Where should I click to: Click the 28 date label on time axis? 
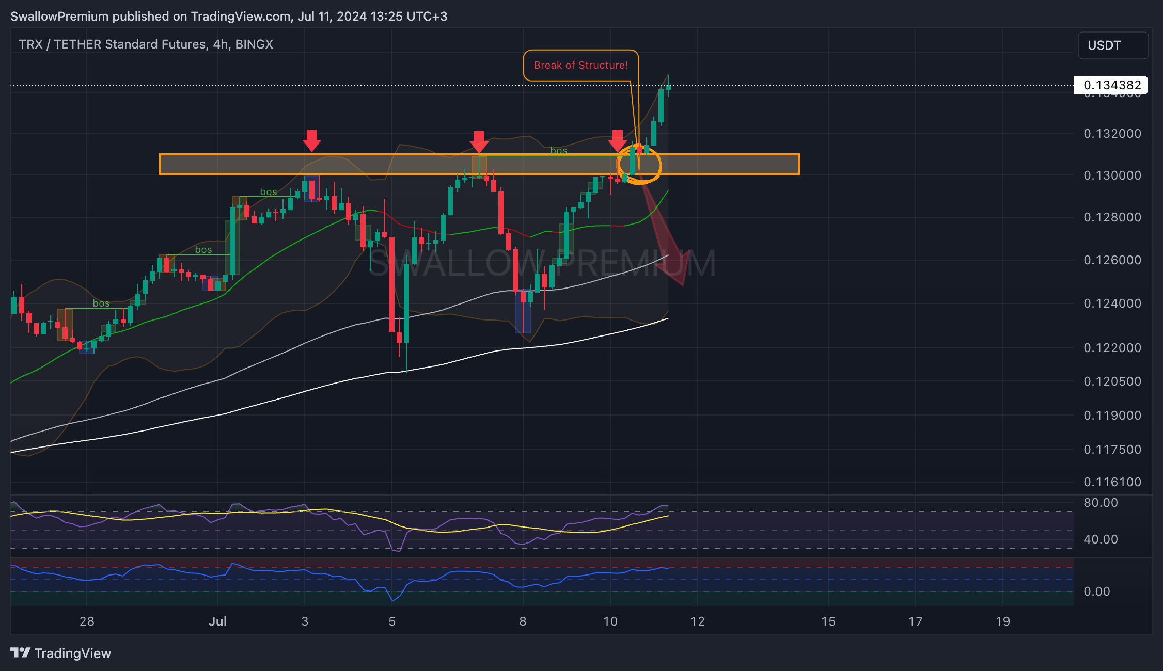pos(87,621)
